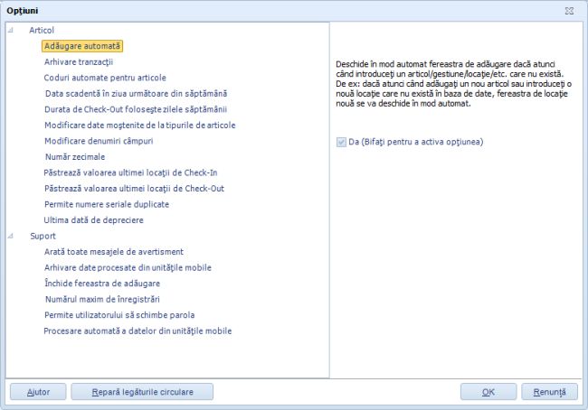Select Modificare denumiri câmpuri item
Viewport: 588px width, 410px height.
[99, 141]
